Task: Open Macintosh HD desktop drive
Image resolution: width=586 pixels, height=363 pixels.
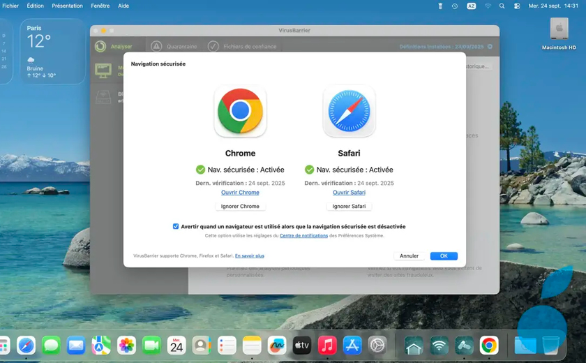Action: click(559, 31)
